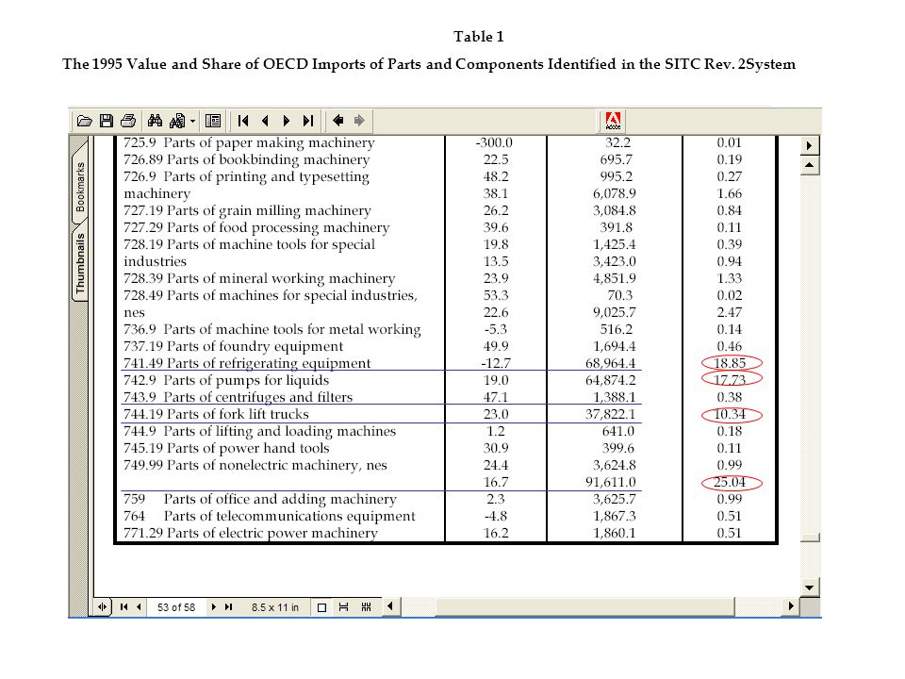905x679 pixels.
Task: Click the horizontal scrollbar left arrow
Action: pyautogui.click(x=390, y=606)
